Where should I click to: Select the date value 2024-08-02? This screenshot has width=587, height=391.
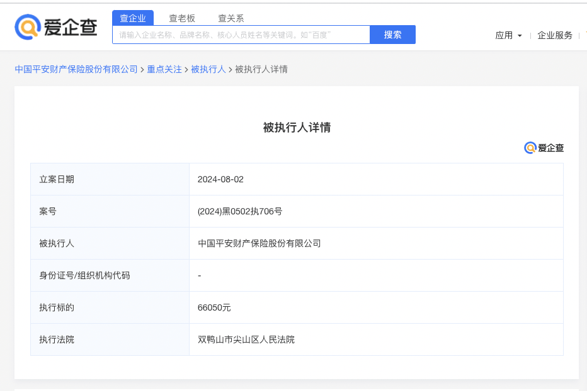point(220,179)
